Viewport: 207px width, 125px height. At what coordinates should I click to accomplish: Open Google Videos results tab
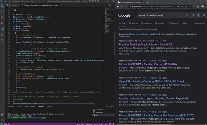(x=133, y=23)
